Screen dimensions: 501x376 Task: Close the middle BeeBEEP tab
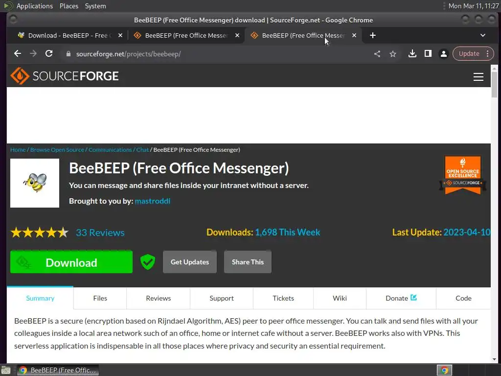(237, 35)
